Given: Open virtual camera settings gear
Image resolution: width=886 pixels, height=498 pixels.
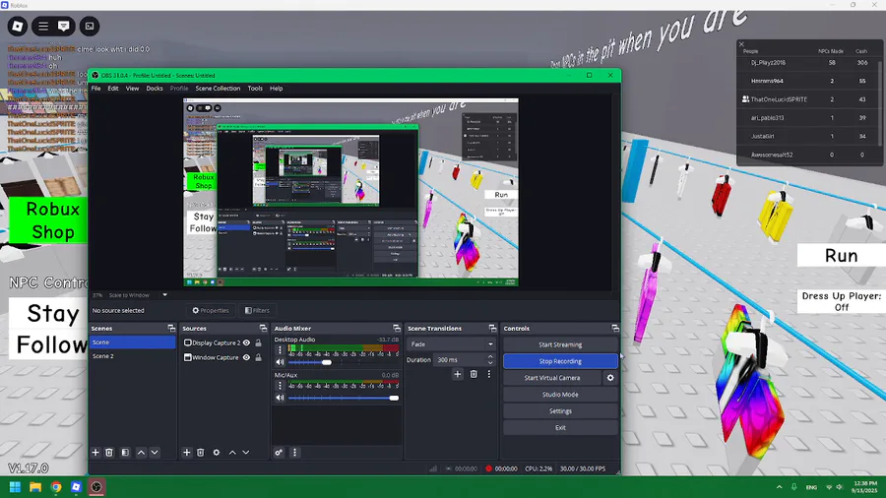Looking at the screenshot, I should click(x=610, y=378).
